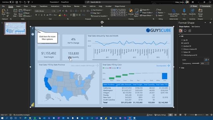
Task: Switch to the Animations tab
Action: click(55, 6)
